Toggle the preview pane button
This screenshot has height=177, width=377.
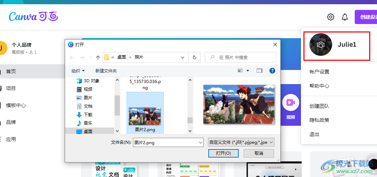[x=260, y=71]
